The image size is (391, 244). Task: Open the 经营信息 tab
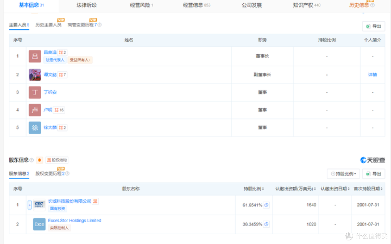(197, 5)
